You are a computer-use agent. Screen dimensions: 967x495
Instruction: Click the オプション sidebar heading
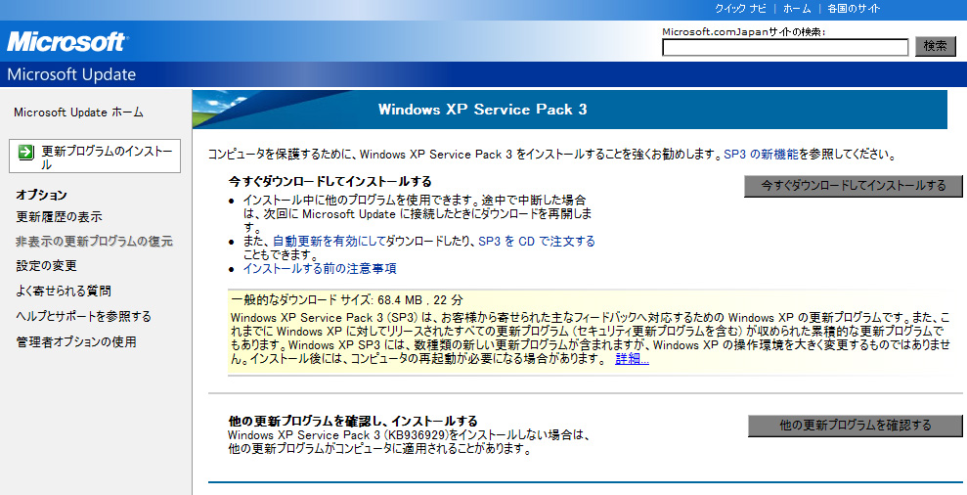[41, 195]
